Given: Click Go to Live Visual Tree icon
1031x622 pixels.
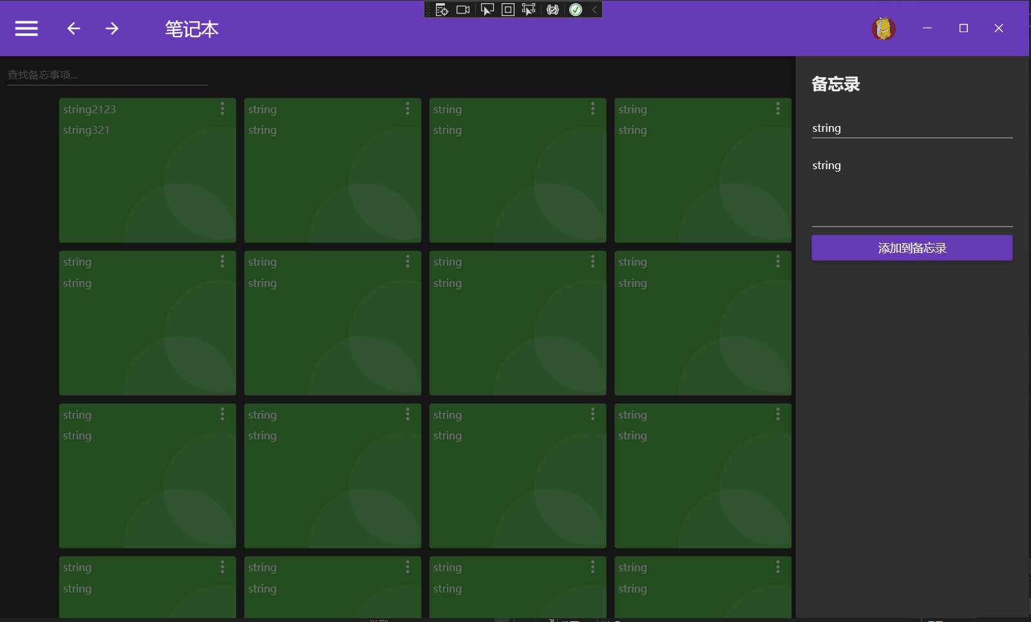Looking at the screenshot, I should coord(442,10).
